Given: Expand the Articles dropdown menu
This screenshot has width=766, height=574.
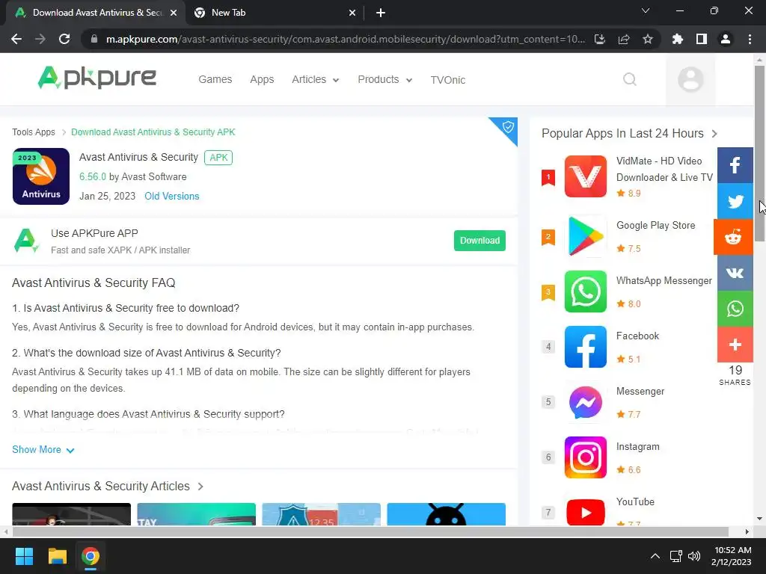Looking at the screenshot, I should 315,79.
